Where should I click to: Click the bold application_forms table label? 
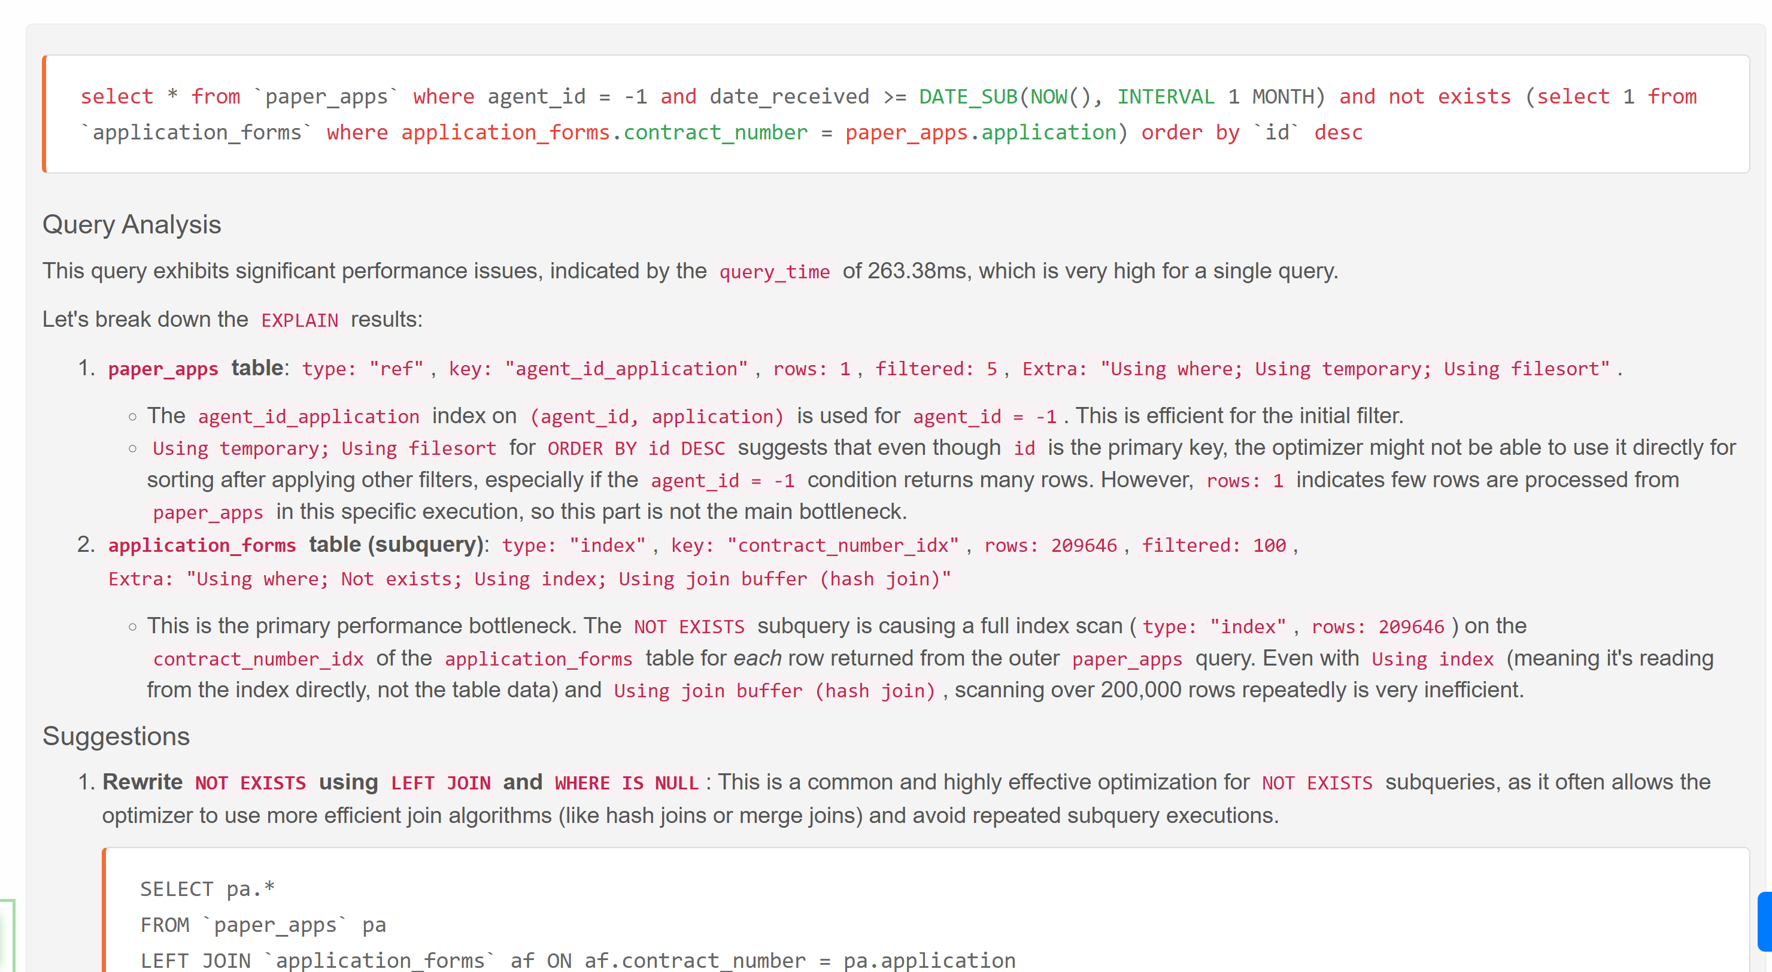click(202, 545)
